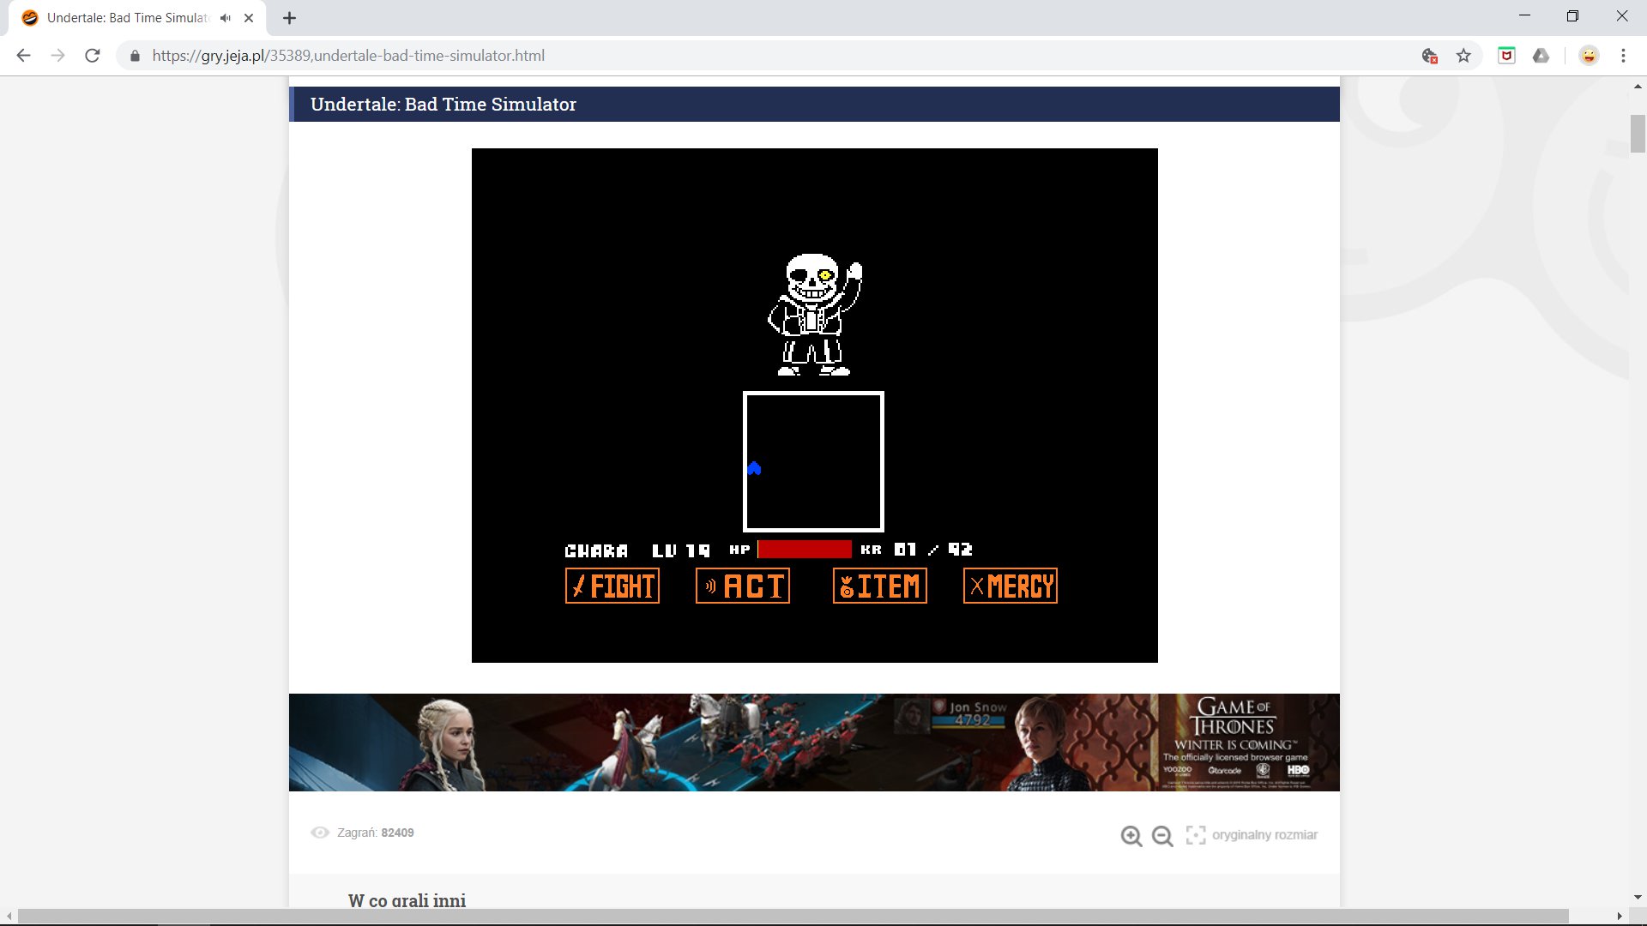Toggle the bookmark star in the address bar

[1464, 55]
